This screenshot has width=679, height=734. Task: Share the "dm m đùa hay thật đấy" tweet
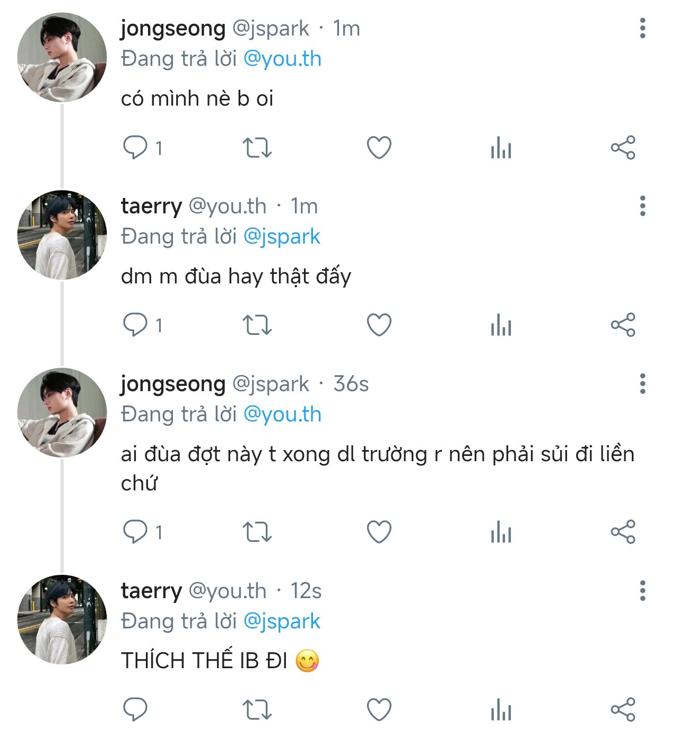tap(623, 325)
